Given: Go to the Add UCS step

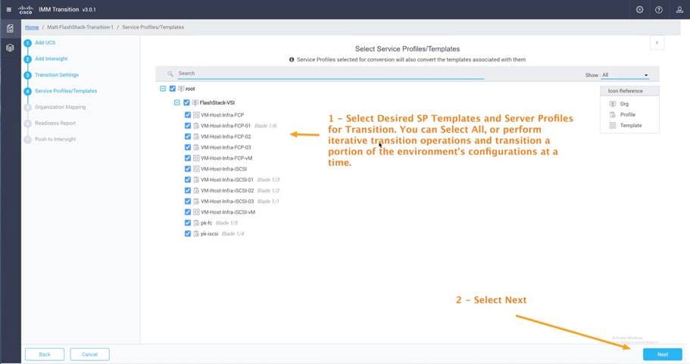Looking at the screenshot, I should tap(45, 42).
